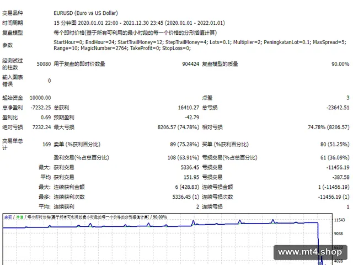This screenshot has width=353, height=265.
Task: Select the bars tested value 50080
Action: click(44, 64)
